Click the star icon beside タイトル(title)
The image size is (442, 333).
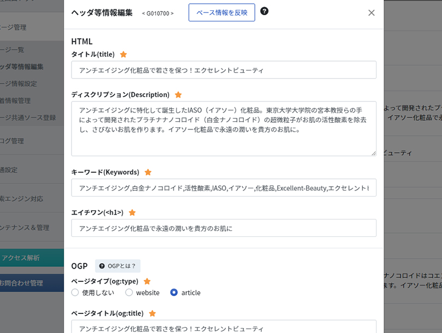click(x=123, y=55)
